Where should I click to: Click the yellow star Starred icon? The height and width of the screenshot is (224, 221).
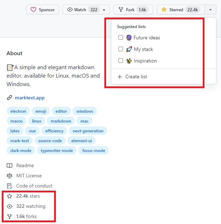point(164,10)
